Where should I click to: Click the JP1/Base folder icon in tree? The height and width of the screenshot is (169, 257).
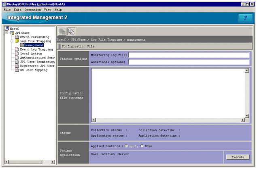click(x=12, y=33)
